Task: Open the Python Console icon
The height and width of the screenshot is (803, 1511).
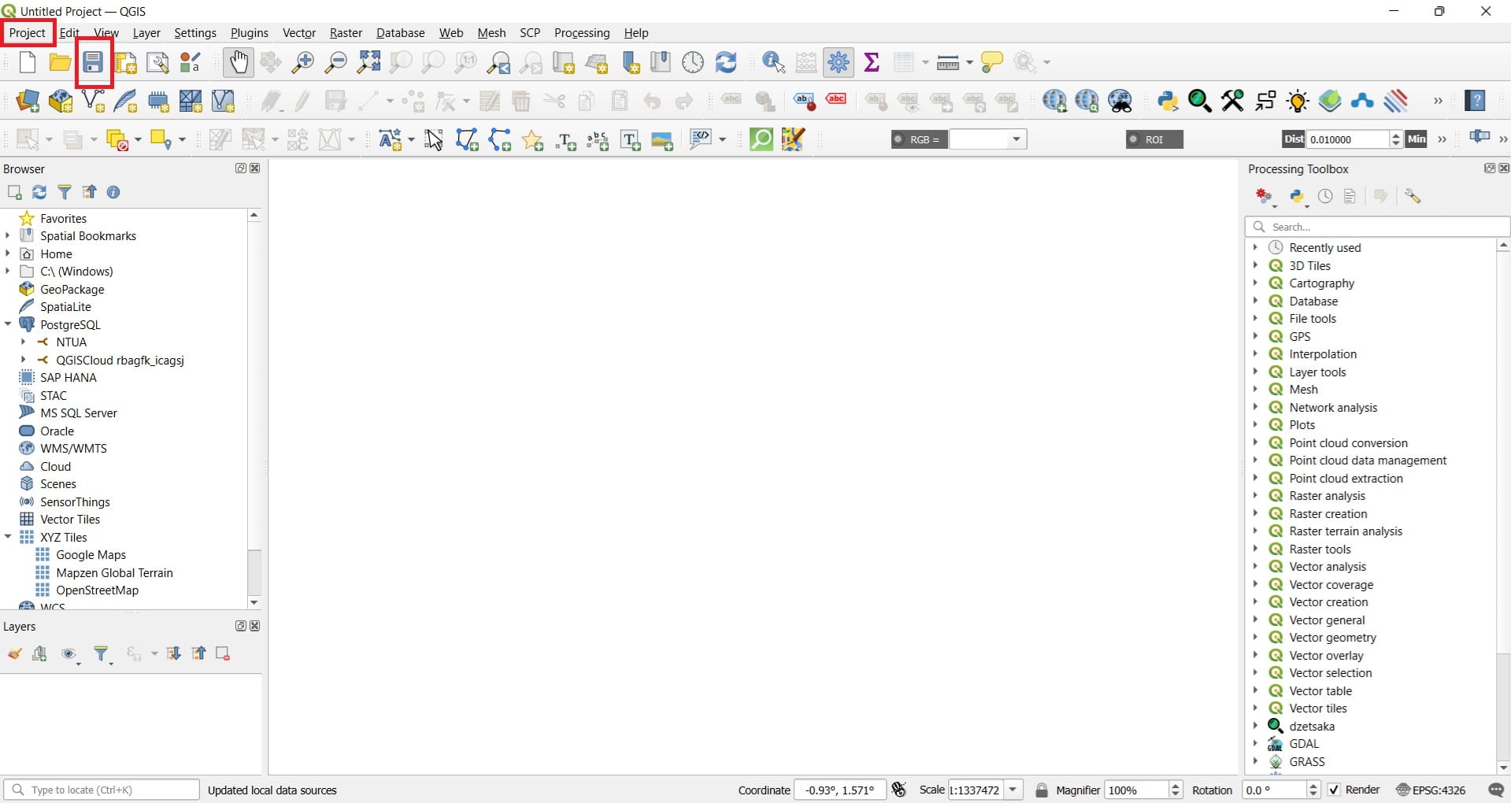Action: [1168, 101]
